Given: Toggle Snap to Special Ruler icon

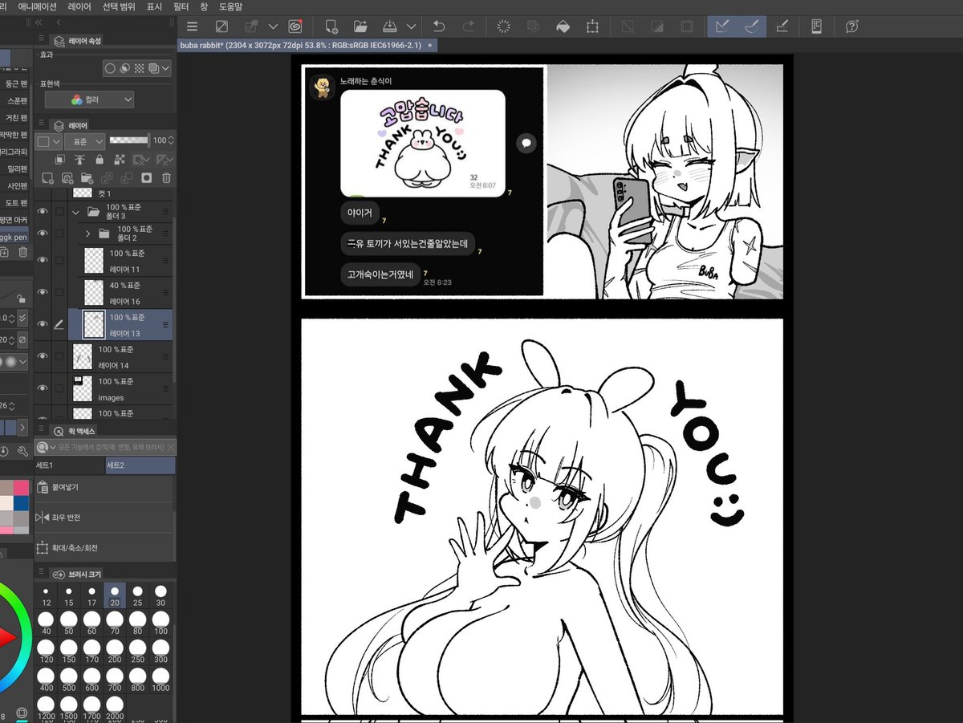Looking at the screenshot, I should pyautogui.click(x=752, y=26).
